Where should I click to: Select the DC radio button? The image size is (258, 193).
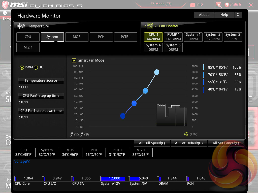point(36,67)
